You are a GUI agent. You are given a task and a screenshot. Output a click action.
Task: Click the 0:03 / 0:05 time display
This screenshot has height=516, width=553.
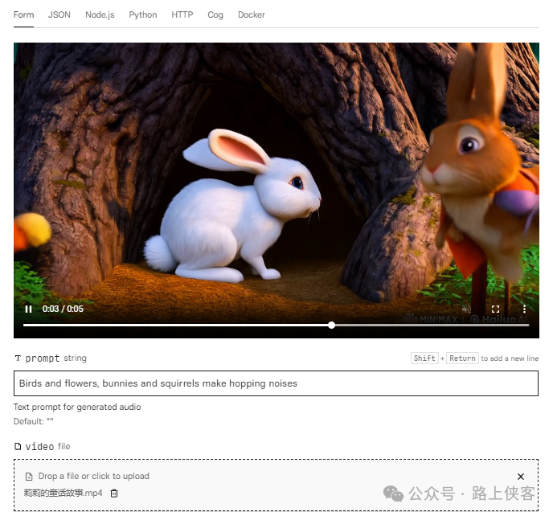click(63, 309)
